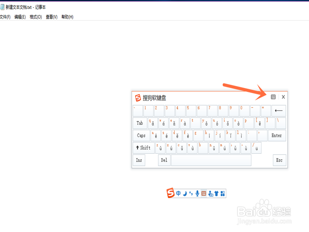Image resolution: width=309 pixels, height=232 pixels.
Task: Click the s key showing é
Action: tap(166, 135)
